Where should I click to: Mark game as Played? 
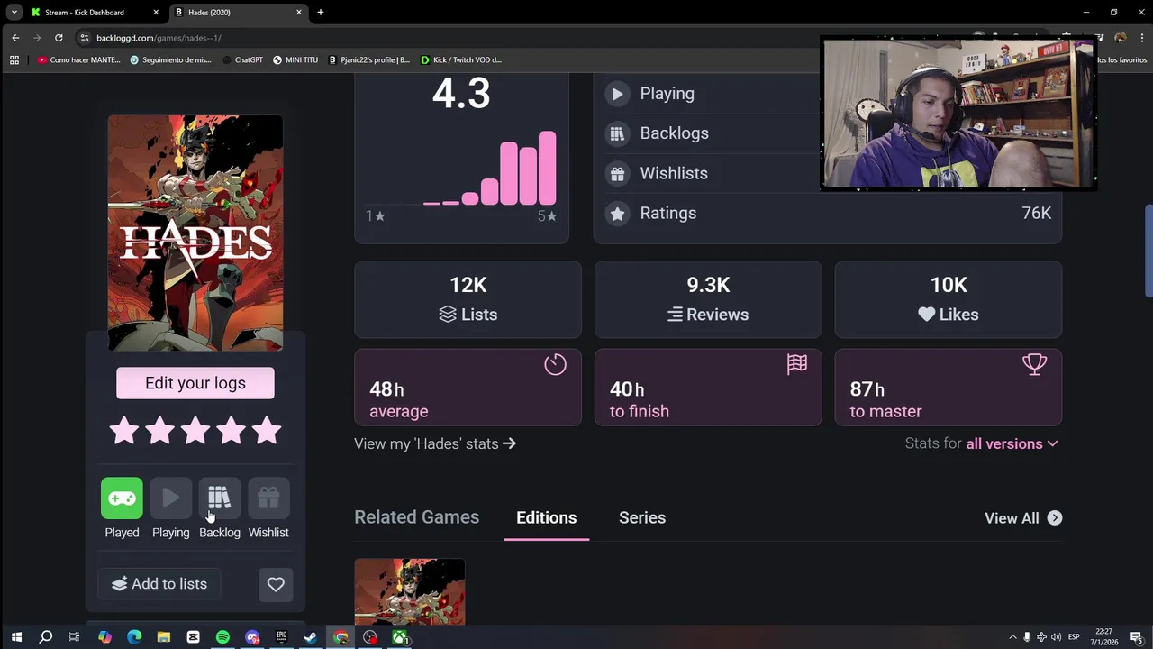click(x=122, y=498)
